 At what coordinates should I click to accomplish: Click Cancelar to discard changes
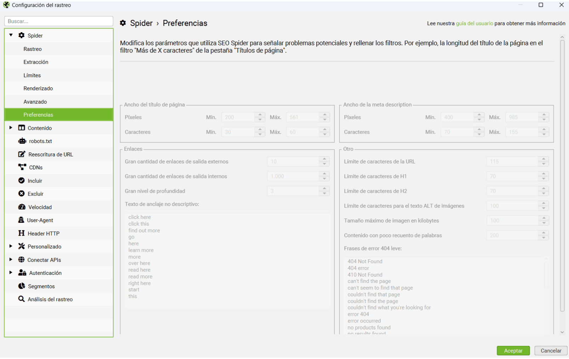pos(551,351)
